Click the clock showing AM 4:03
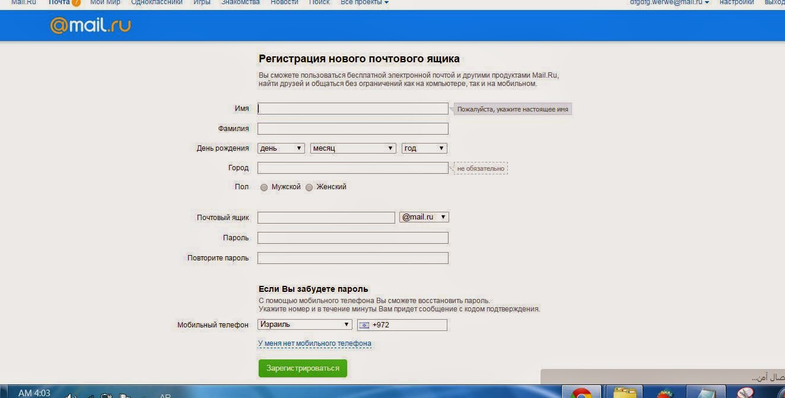Screen dimensions: 785x398 [x=34, y=393]
